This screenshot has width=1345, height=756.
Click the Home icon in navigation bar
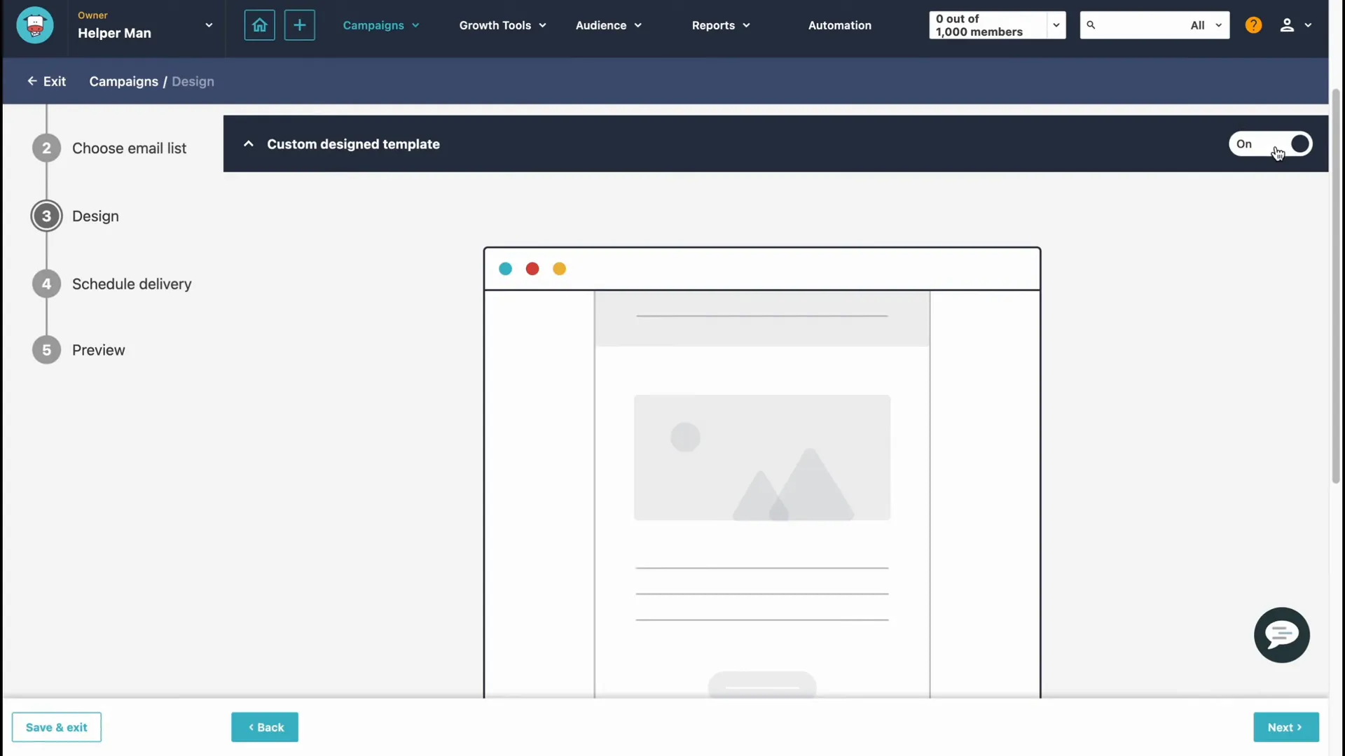(x=260, y=25)
